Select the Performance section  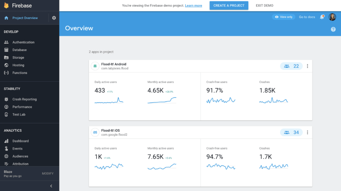[22, 107]
